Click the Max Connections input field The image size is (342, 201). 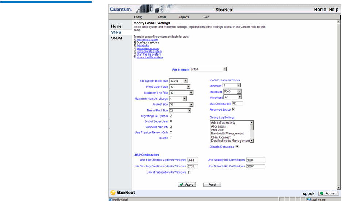click(x=237, y=103)
